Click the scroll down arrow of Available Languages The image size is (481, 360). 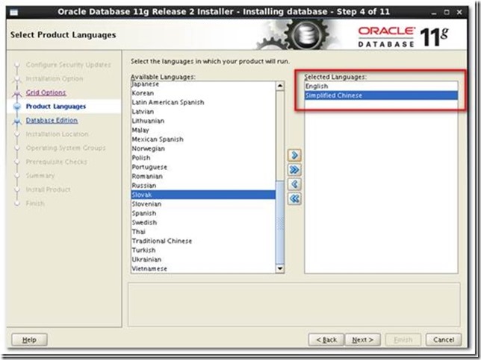coord(280,268)
